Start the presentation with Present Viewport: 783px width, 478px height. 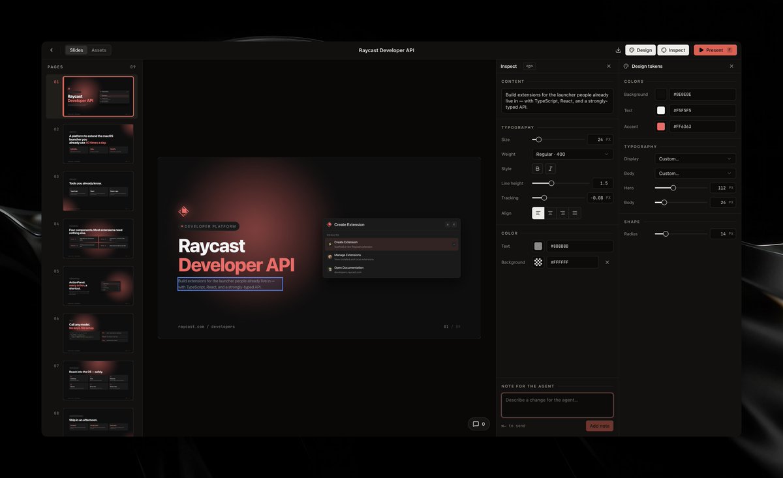tap(715, 50)
